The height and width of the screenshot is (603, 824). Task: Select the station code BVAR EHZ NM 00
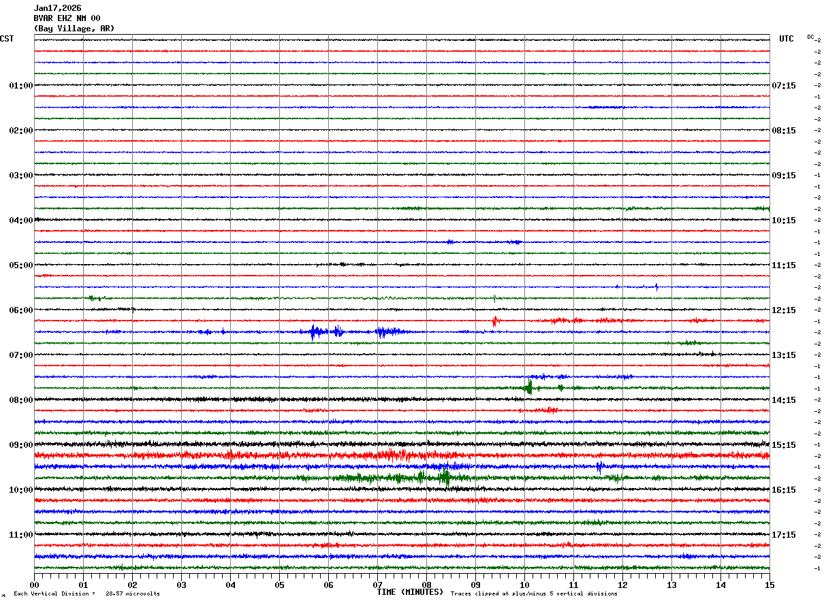click(x=67, y=18)
